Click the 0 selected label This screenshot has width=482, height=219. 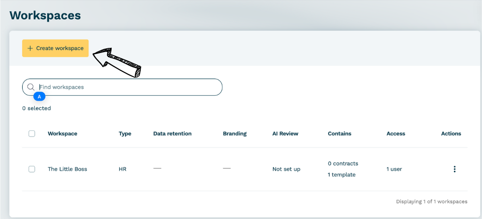[x=36, y=108]
